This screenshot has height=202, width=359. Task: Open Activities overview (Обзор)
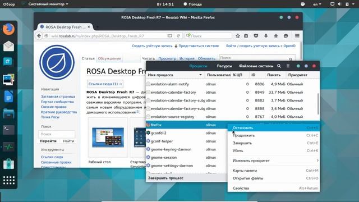click(x=9, y=4)
